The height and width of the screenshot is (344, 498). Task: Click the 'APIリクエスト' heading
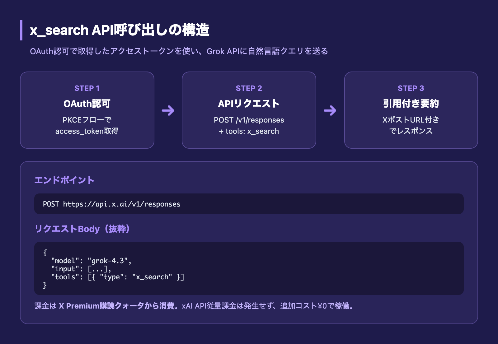249,104
